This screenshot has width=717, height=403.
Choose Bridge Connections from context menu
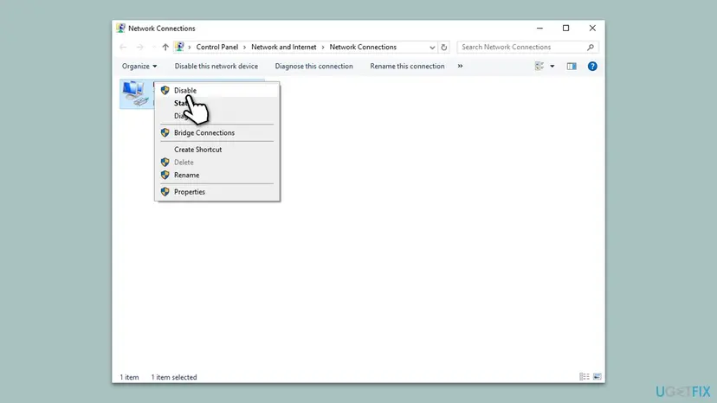pos(217,133)
